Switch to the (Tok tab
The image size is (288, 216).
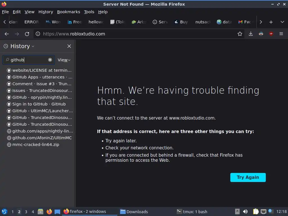pyautogui.click(x=118, y=22)
